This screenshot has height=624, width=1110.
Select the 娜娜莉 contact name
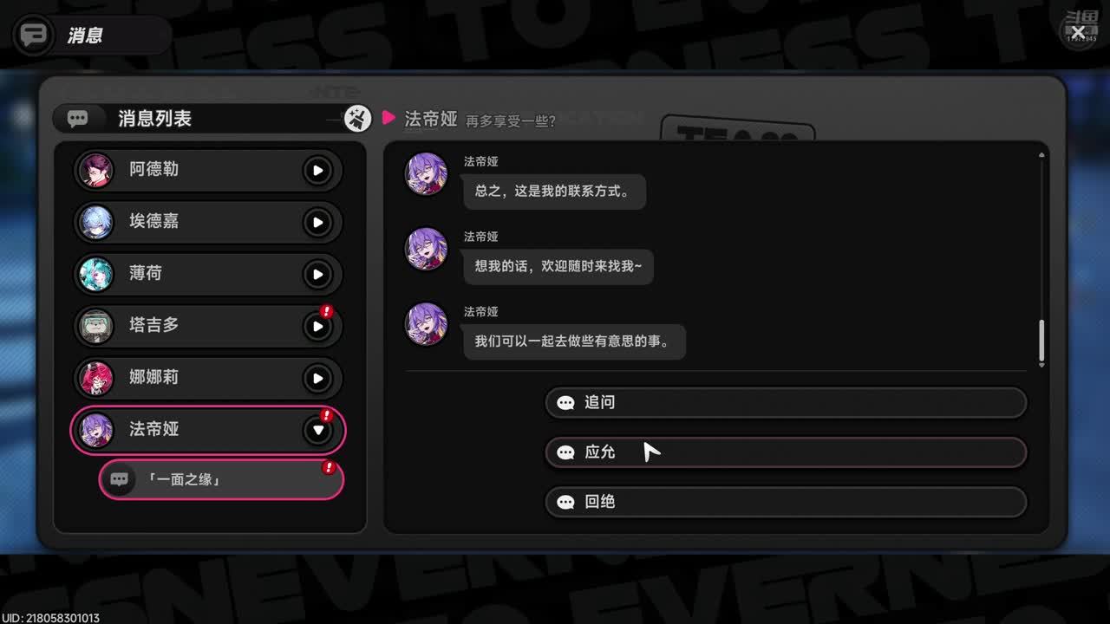click(153, 378)
